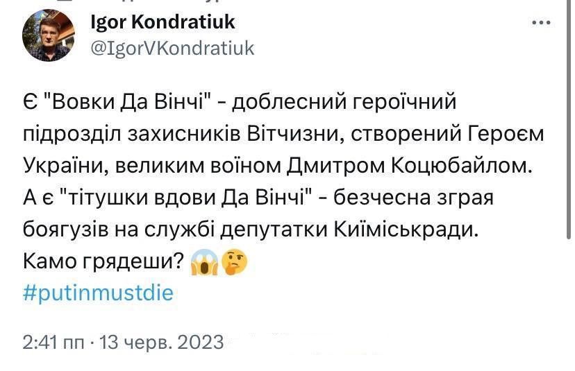Open the Igor Kondratiuk display name link
Image resolution: width=575 pixels, height=371 pixels.
point(162,22)
